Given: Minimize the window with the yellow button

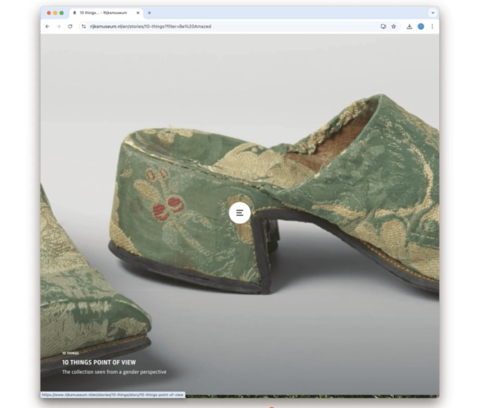Looking at the screenshot, I should tap(55, 13).
